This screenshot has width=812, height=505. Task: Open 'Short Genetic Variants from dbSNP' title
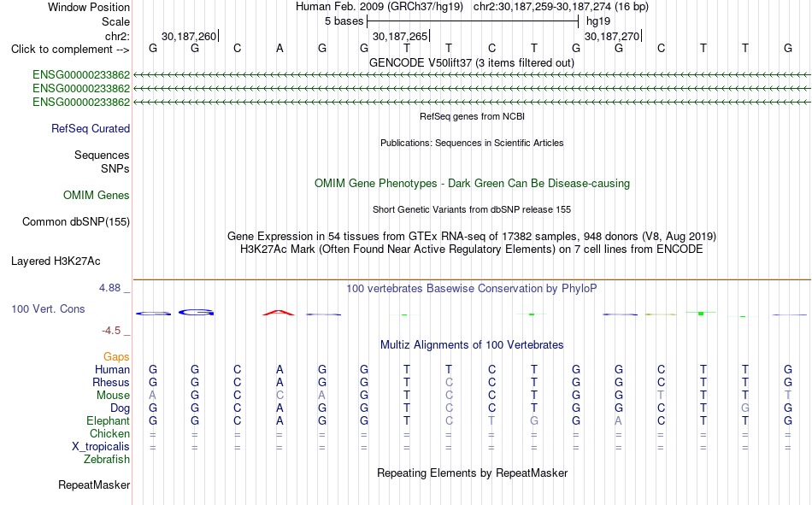[472, 209]
